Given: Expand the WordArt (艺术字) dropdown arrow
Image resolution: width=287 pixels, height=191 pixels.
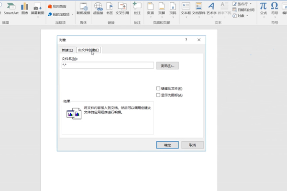Looking at the screenshot, I should click(212, 17).
